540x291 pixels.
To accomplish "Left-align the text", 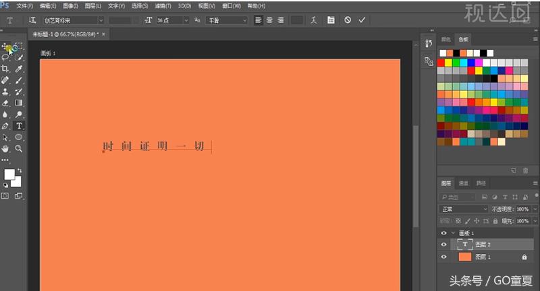I will click(x=259, y=20).
